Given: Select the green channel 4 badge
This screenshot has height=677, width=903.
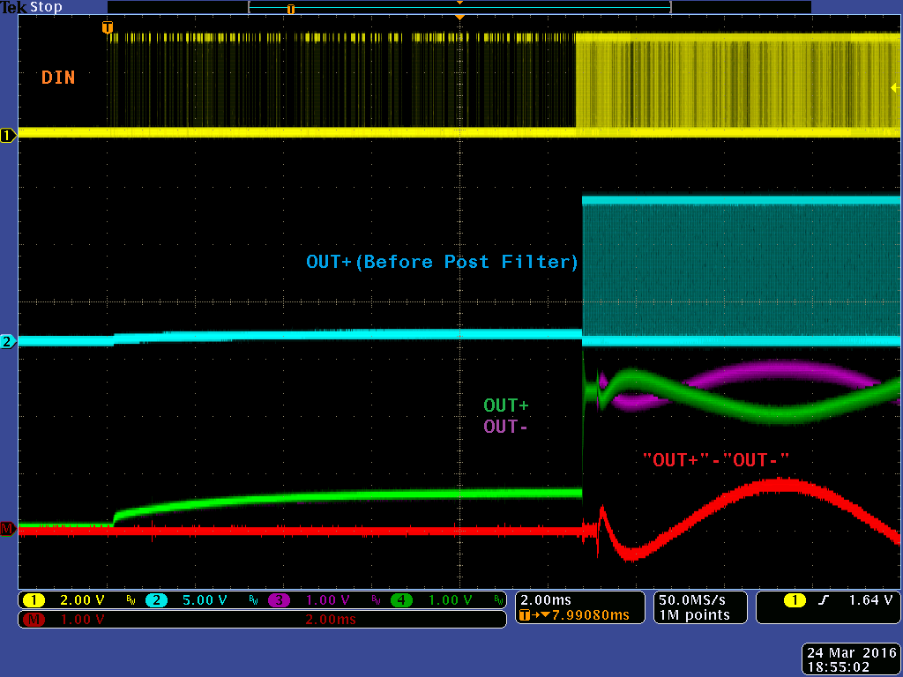Looking at the screenshot, I should [401, 600].
